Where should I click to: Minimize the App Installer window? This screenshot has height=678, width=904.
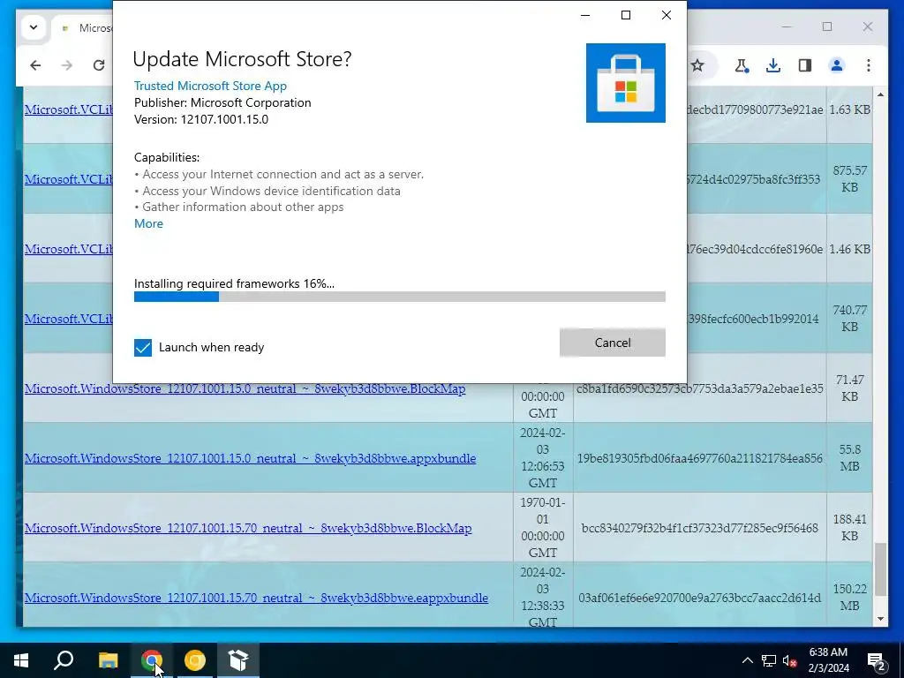coord(585,15)
